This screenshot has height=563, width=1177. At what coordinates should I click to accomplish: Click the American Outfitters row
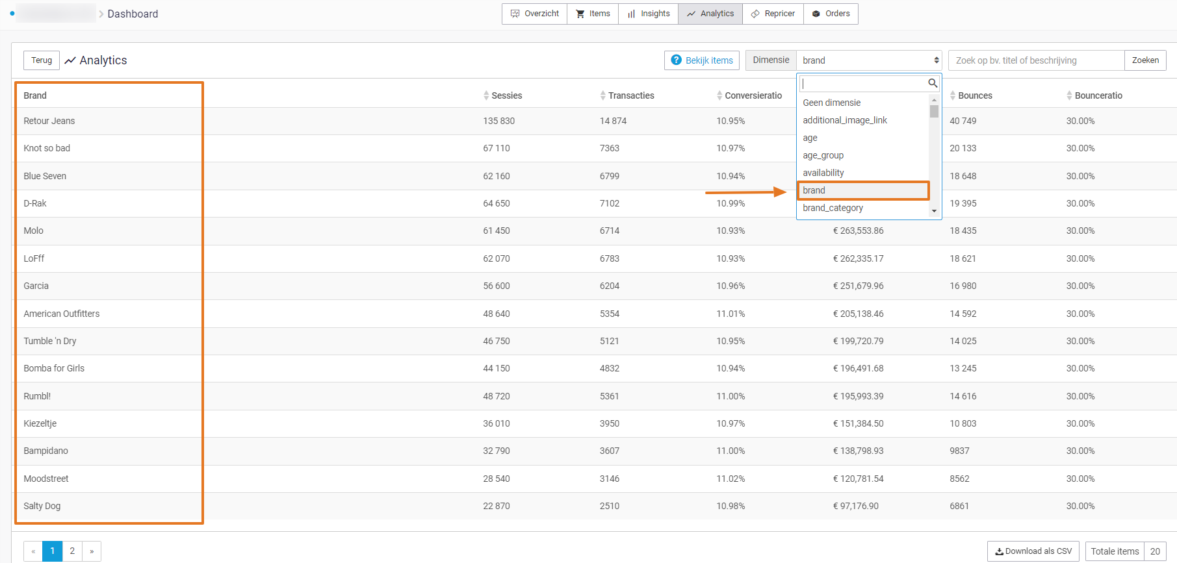[594, 314]
